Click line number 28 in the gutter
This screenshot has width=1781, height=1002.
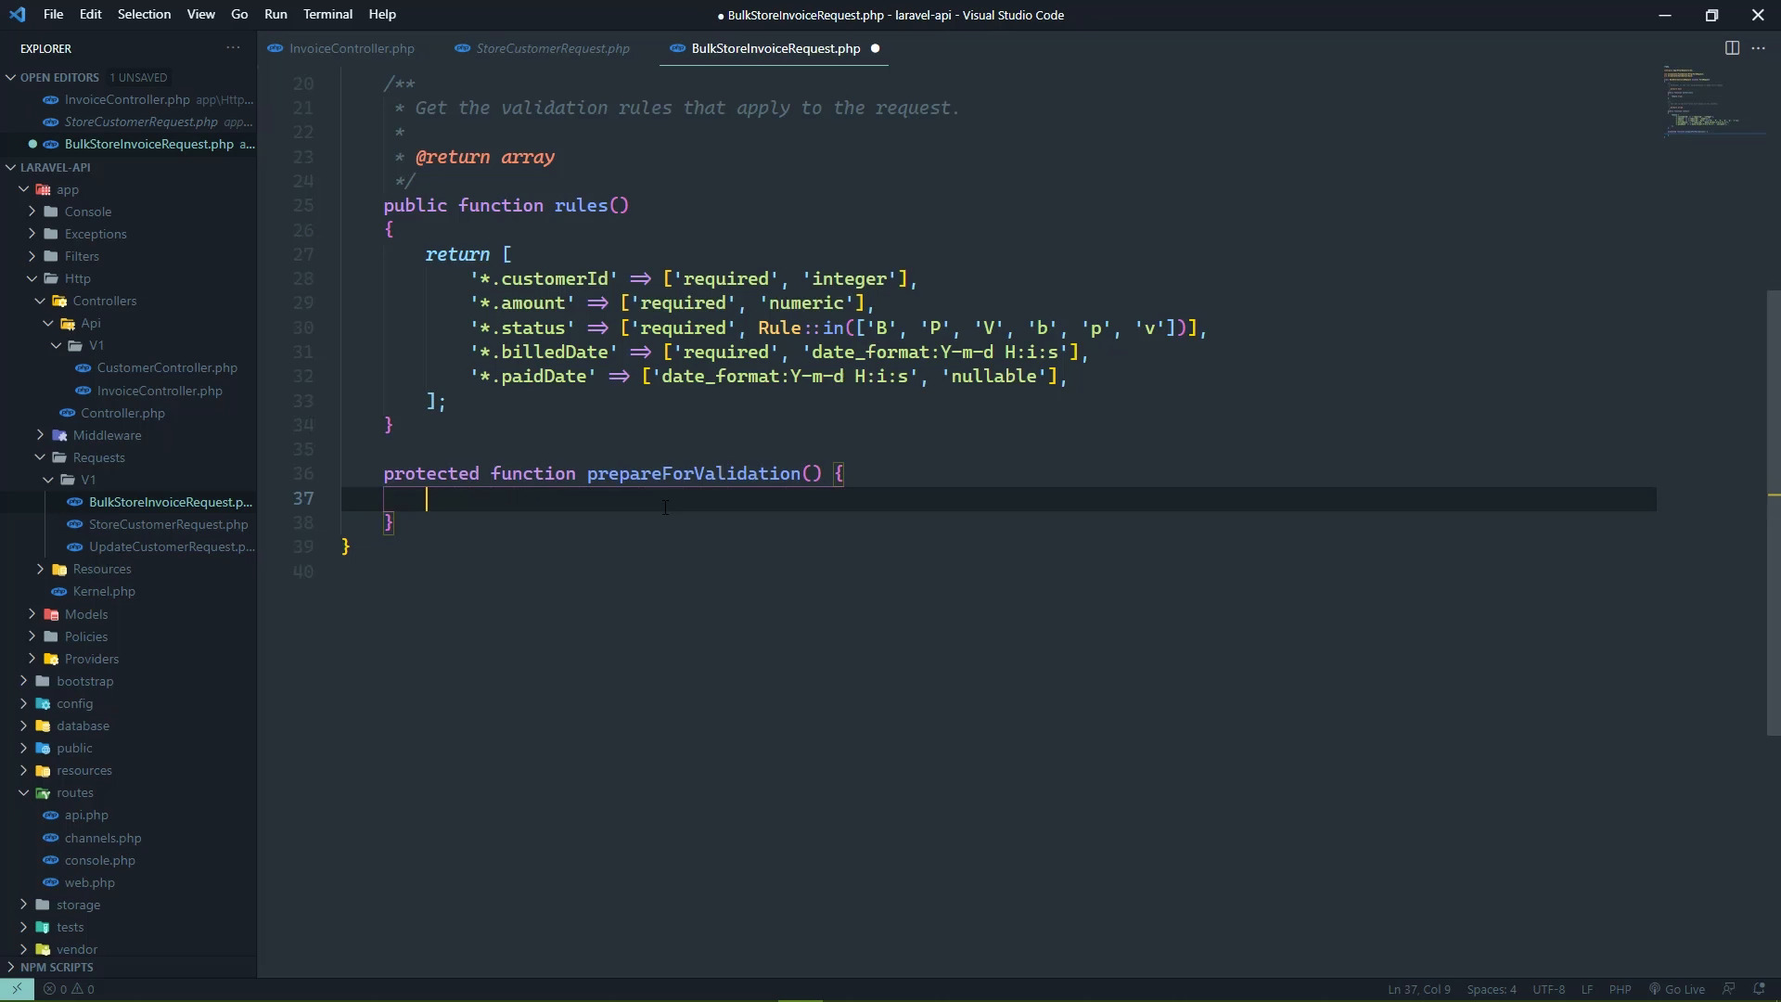tap(303, 278)
